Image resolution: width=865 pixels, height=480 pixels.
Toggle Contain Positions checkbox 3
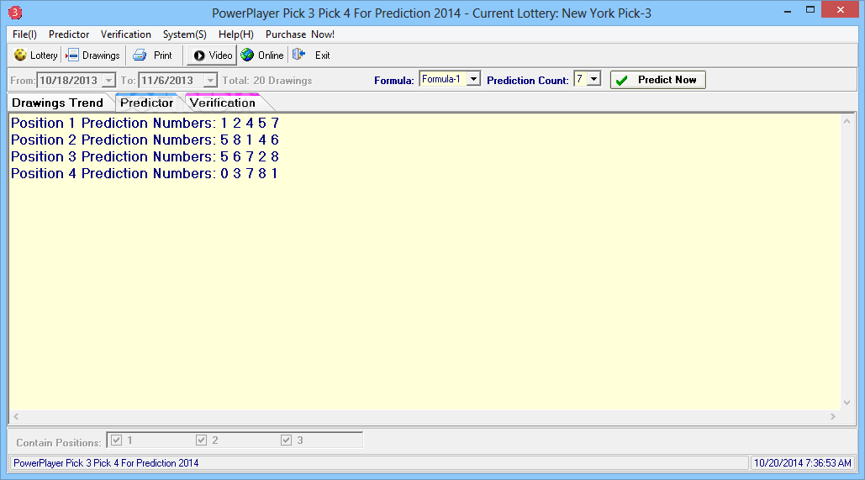click(287, 440)
